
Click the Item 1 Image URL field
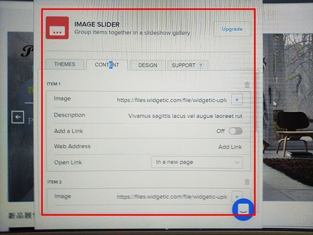click(x=172, y=99)
